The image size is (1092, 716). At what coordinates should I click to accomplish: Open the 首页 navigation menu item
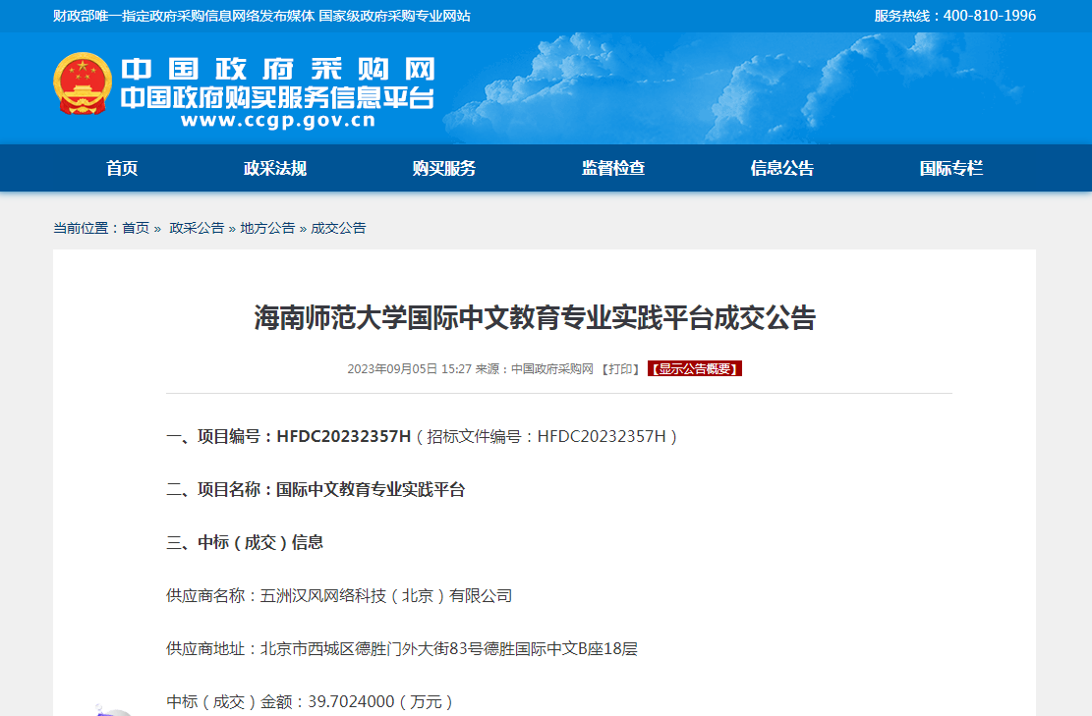[122, 168]
